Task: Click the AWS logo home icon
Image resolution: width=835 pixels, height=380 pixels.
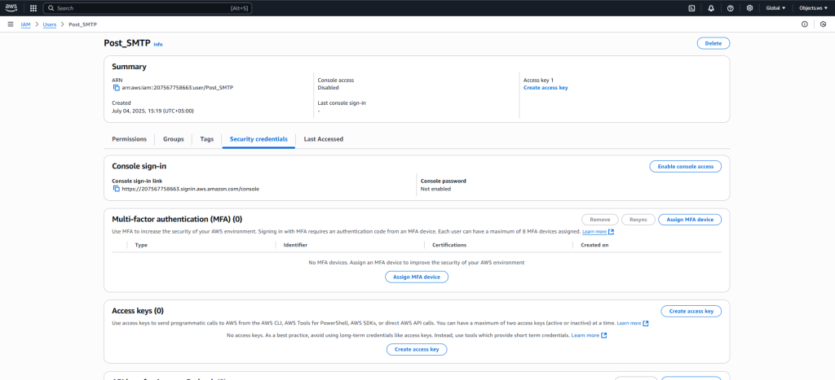Action: (x=11, y=7)
